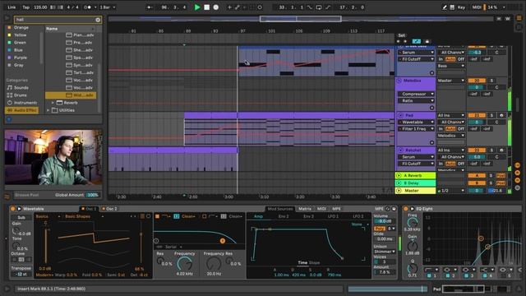526x296 pixels.
Task: Open the Mod Sources tab
Action: [280, 209]
